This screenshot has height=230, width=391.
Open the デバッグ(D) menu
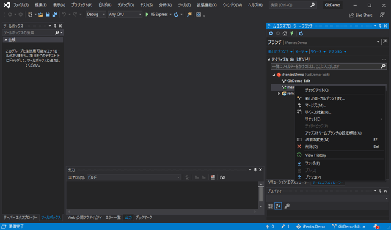126,5
